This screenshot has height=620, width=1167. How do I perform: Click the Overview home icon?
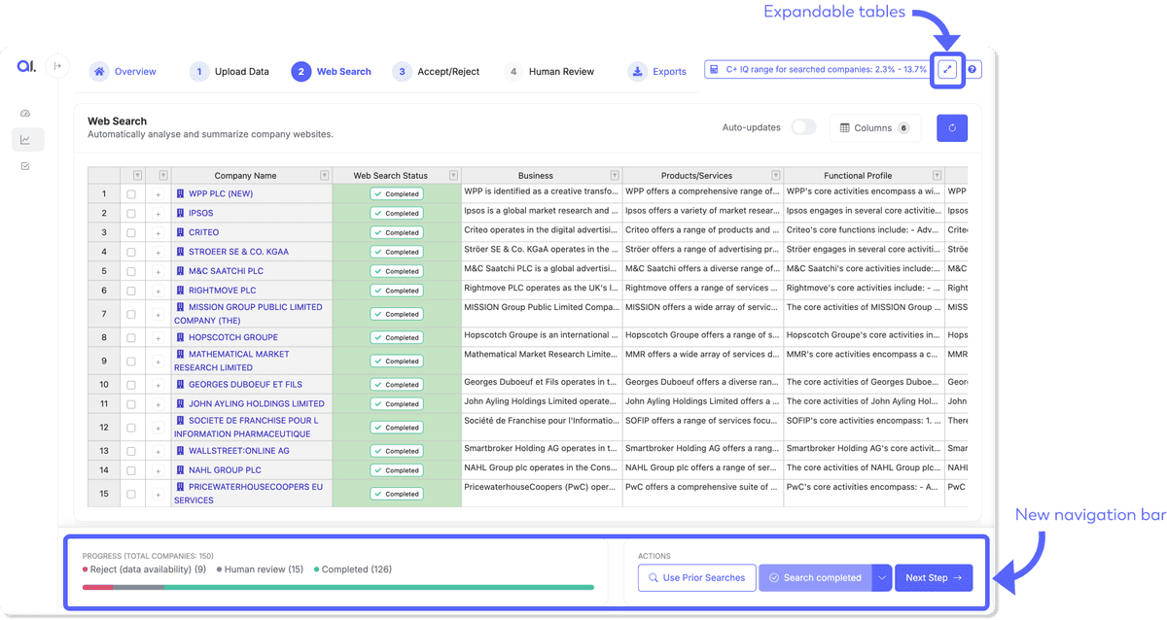(99, 72)
